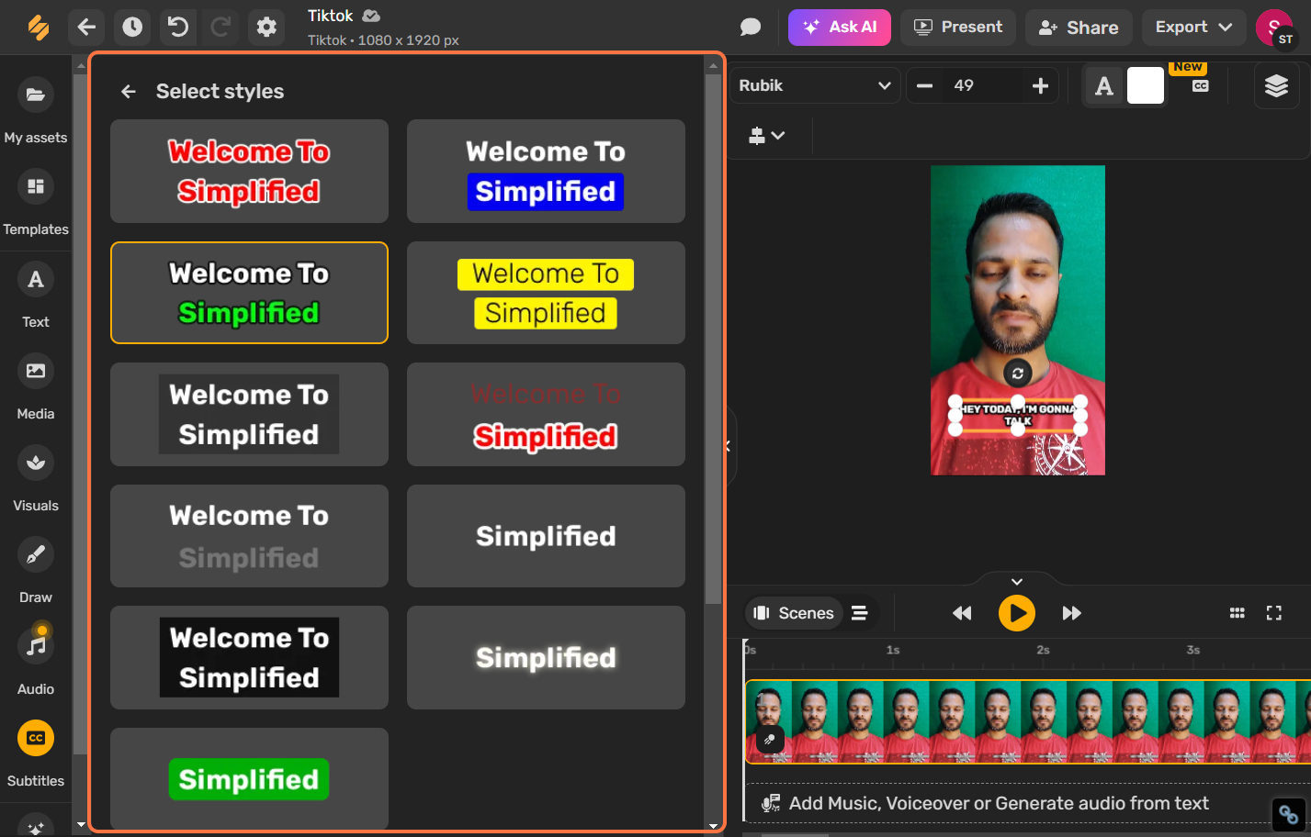Image resolution: width=1311 pixels, height=837 pixels.
Task: Click the cloud save status icon
Action: (x=371, y=16)
